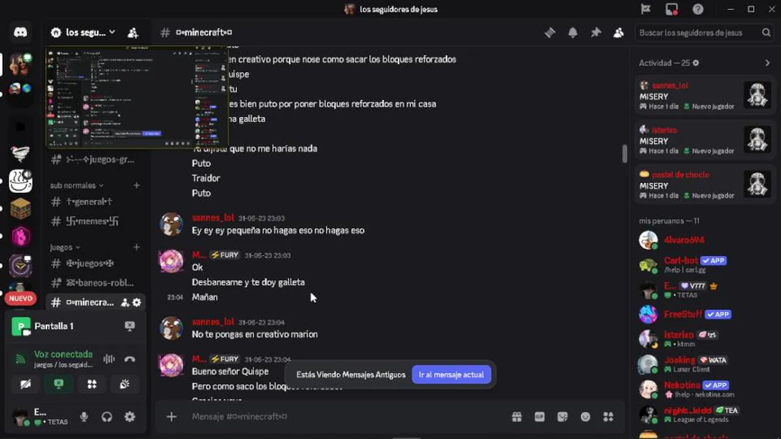Open Discord inbox icon in title bar
This screenshot has width=781, height=439.
click(672, 9)
